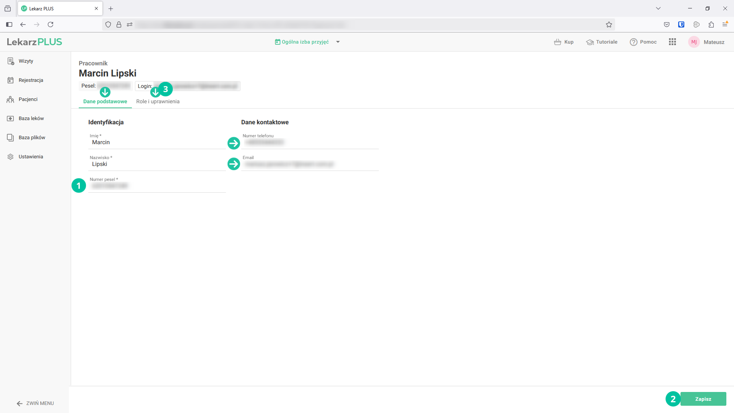
Task: Bookmark the page with the star icon
Action: 609,25
